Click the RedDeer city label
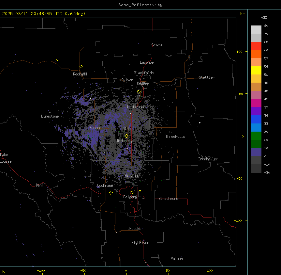281x275 pixels. coord(143,83)
